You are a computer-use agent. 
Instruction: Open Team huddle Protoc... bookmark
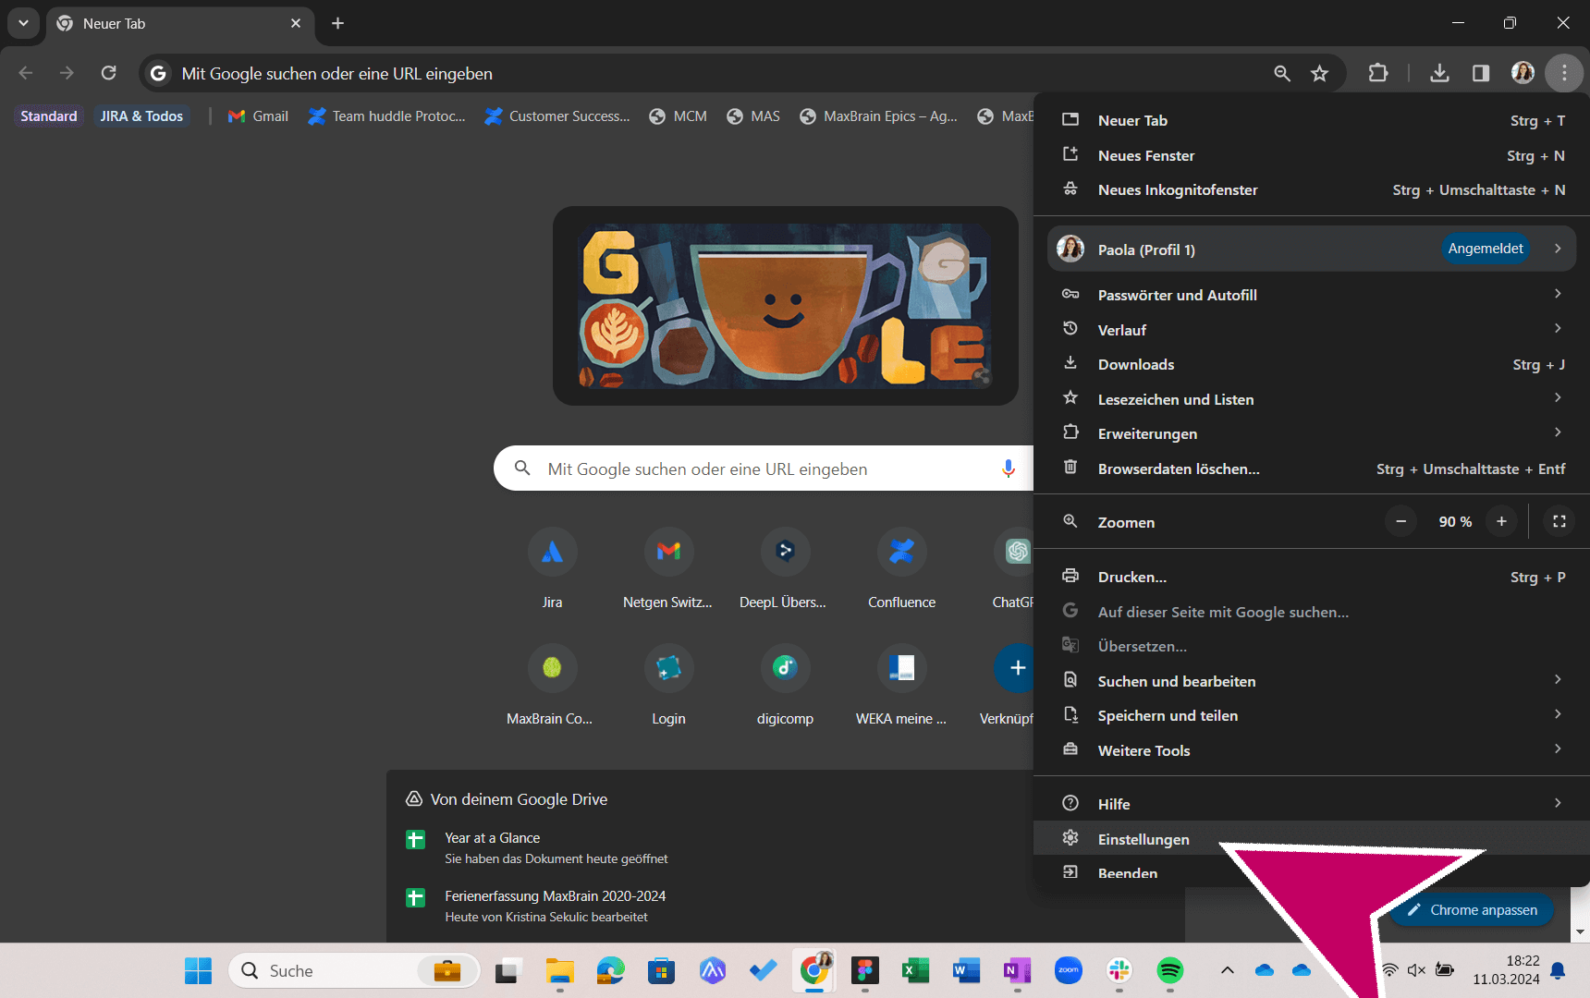click(386, 116)
